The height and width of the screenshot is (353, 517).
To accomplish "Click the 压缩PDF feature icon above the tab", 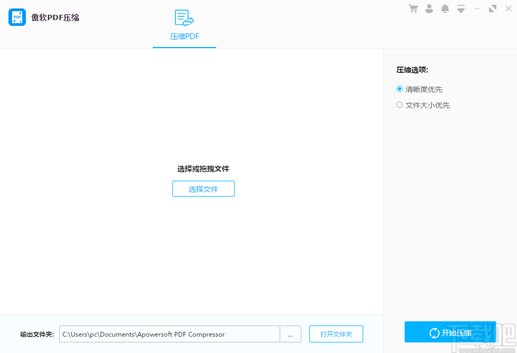I will pyautogui.click(x=184, y=17).
